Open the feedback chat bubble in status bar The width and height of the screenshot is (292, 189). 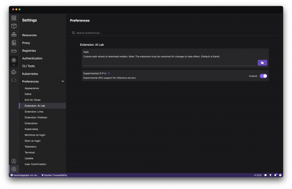[x=265, y=175]
